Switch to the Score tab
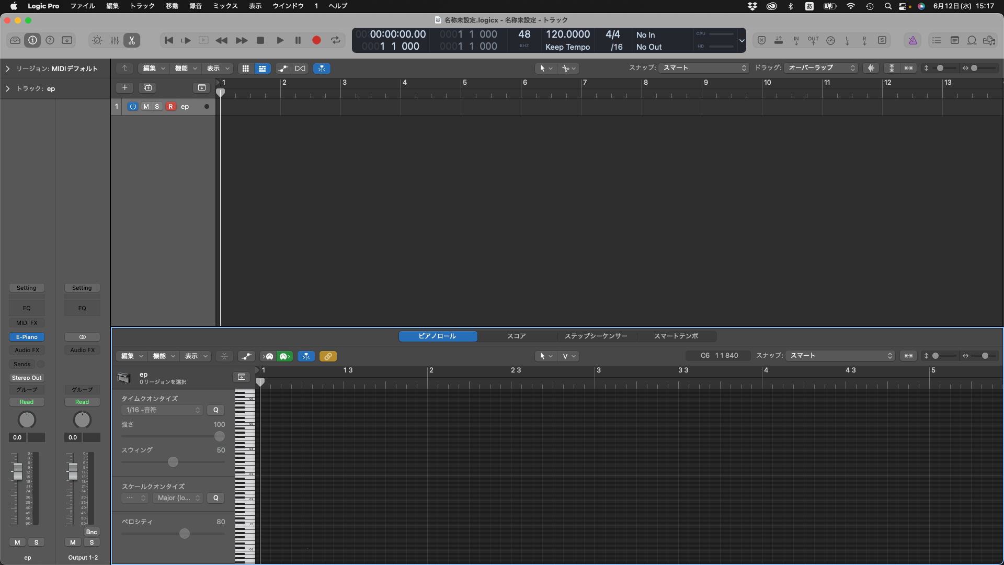This screenshot has height=565, width=1004. tap(516, 336)
